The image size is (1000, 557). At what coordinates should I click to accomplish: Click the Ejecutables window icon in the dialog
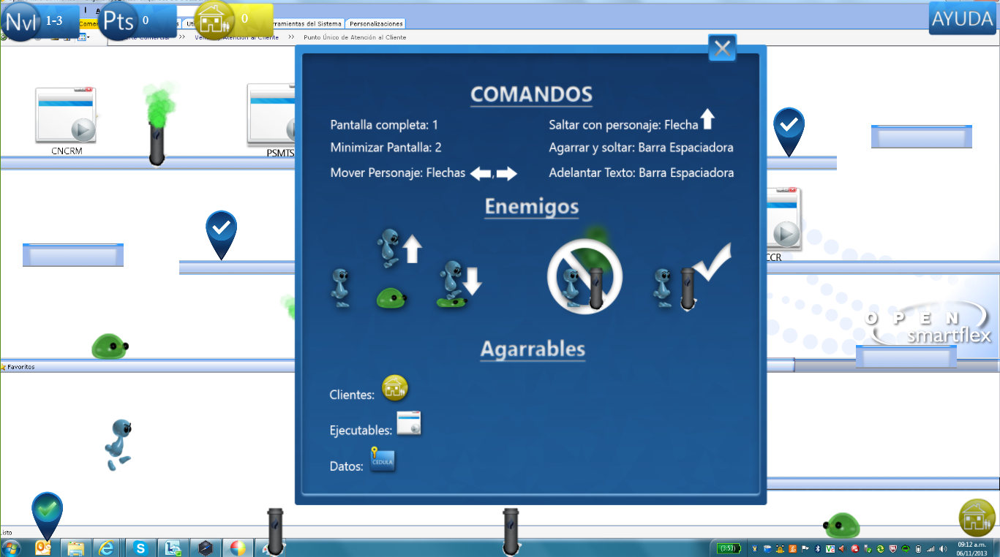409,424
